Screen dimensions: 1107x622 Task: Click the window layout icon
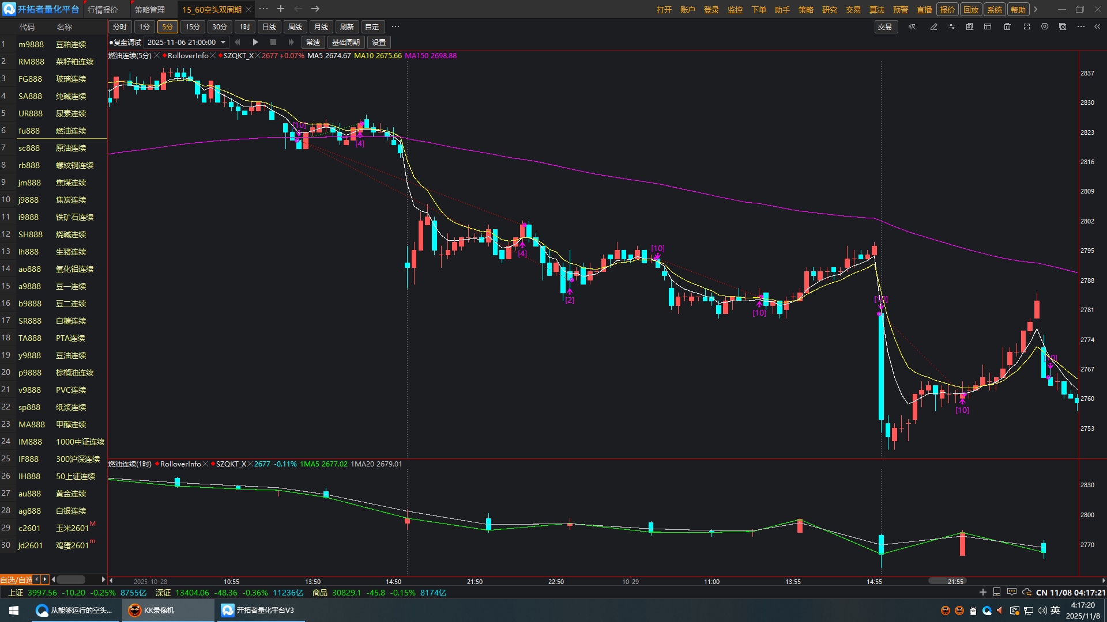(x=988, y=27)
